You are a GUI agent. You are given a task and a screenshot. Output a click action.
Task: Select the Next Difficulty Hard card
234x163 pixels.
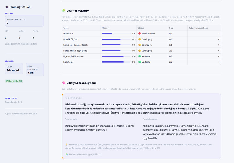coord(35,70)
